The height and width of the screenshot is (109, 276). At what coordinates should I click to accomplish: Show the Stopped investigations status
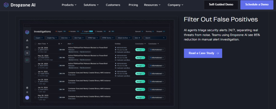click(161, 31)
